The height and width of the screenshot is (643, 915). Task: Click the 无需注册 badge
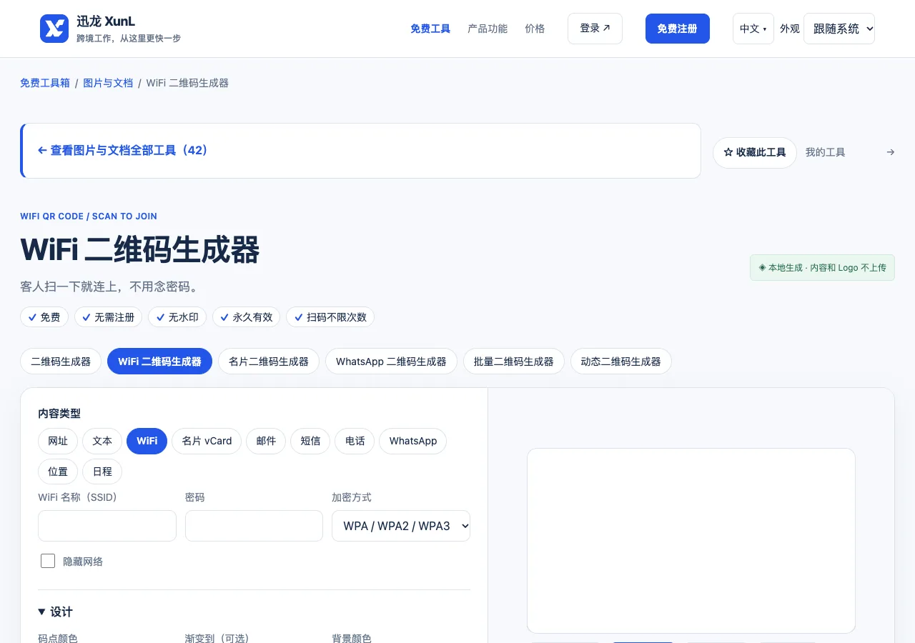coord(109,317)
